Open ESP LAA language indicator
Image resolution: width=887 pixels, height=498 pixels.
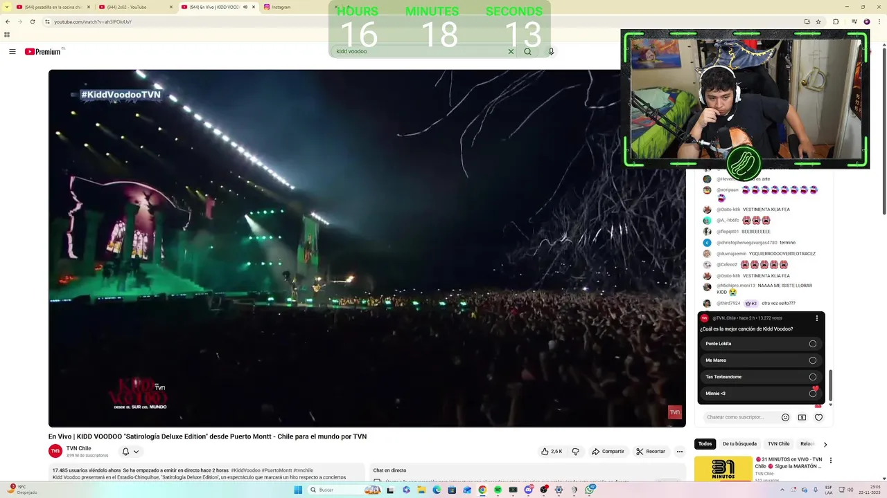(x=829, y=490)
